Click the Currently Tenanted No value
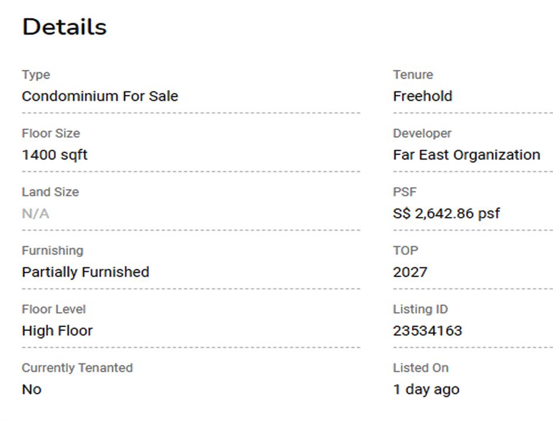 32,390
